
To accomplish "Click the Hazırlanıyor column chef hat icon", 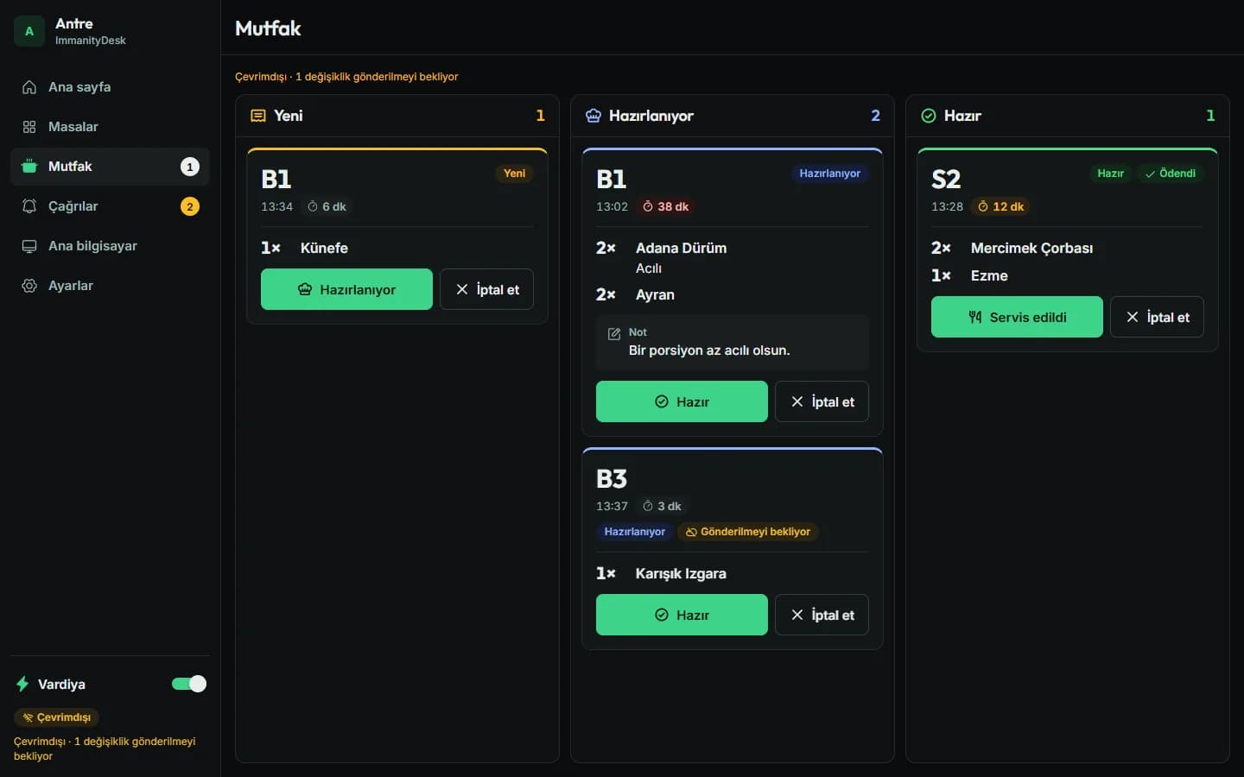I will (593, 116).
